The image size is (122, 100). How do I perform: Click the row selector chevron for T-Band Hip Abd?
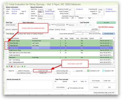7,43
